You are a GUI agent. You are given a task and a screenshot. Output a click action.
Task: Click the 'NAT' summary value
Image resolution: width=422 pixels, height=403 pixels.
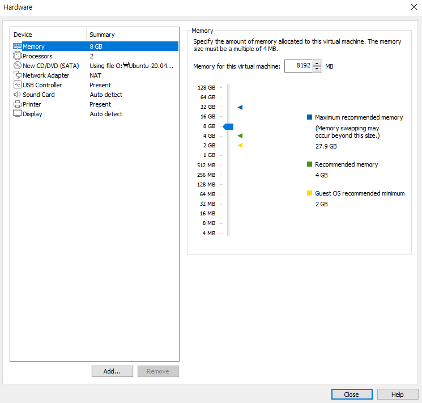pyautogui.click(x=95, y=75)
